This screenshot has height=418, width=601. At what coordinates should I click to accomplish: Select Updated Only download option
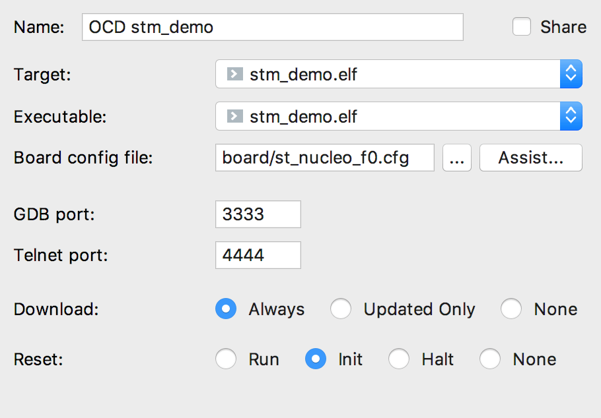(x=341, y=309)
